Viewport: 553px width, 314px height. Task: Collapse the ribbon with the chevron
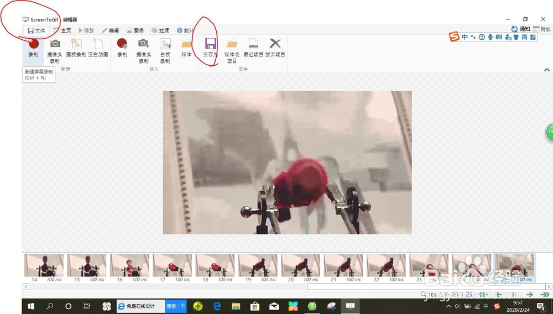[x=547, y=70]
